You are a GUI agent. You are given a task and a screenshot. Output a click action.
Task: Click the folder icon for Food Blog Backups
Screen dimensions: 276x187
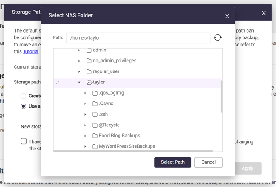95,136
